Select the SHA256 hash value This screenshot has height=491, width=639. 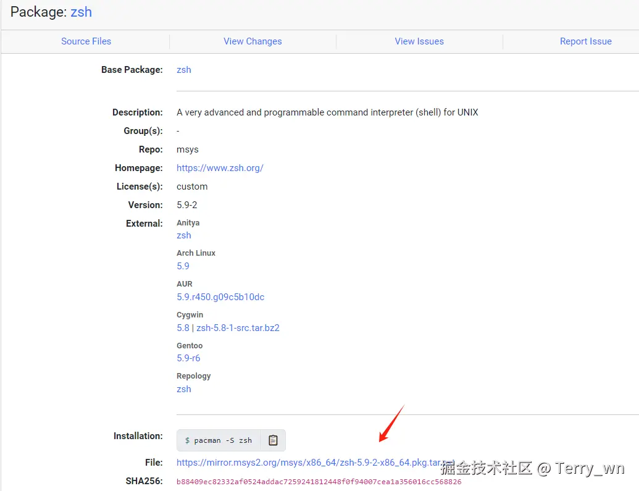(319, 482)
